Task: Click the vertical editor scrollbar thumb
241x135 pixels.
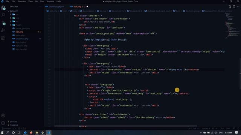Action: (240, 73)
